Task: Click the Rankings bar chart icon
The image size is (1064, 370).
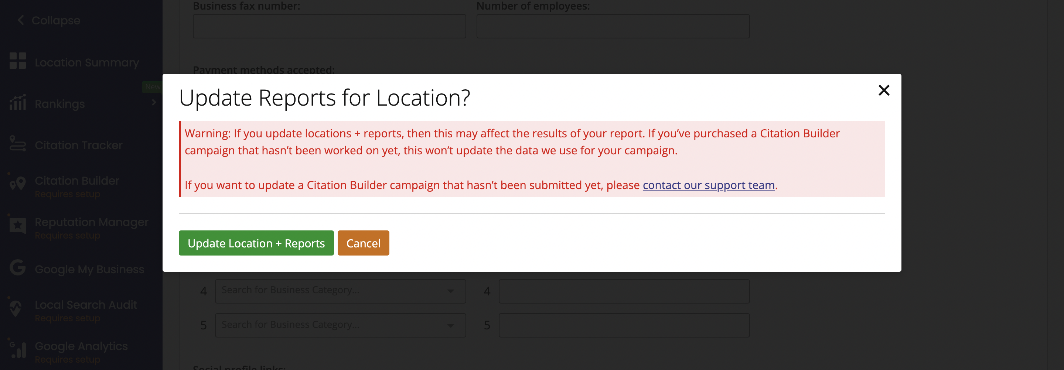Action: point(18,102)
